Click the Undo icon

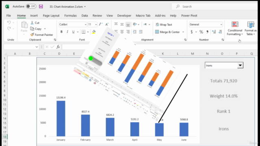click(x=9, y=23)
